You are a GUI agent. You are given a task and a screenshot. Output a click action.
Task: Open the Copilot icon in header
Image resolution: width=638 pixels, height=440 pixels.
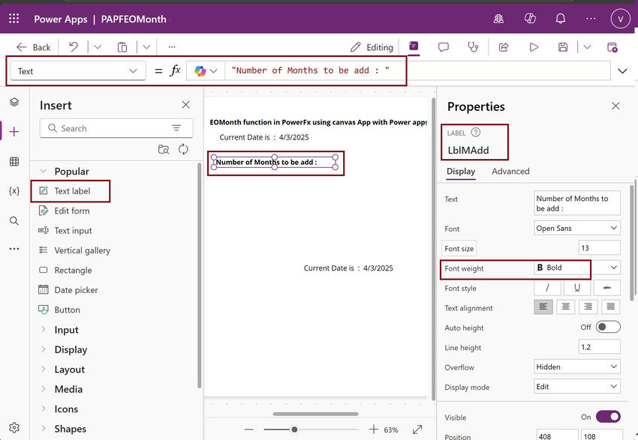point(530,19)
